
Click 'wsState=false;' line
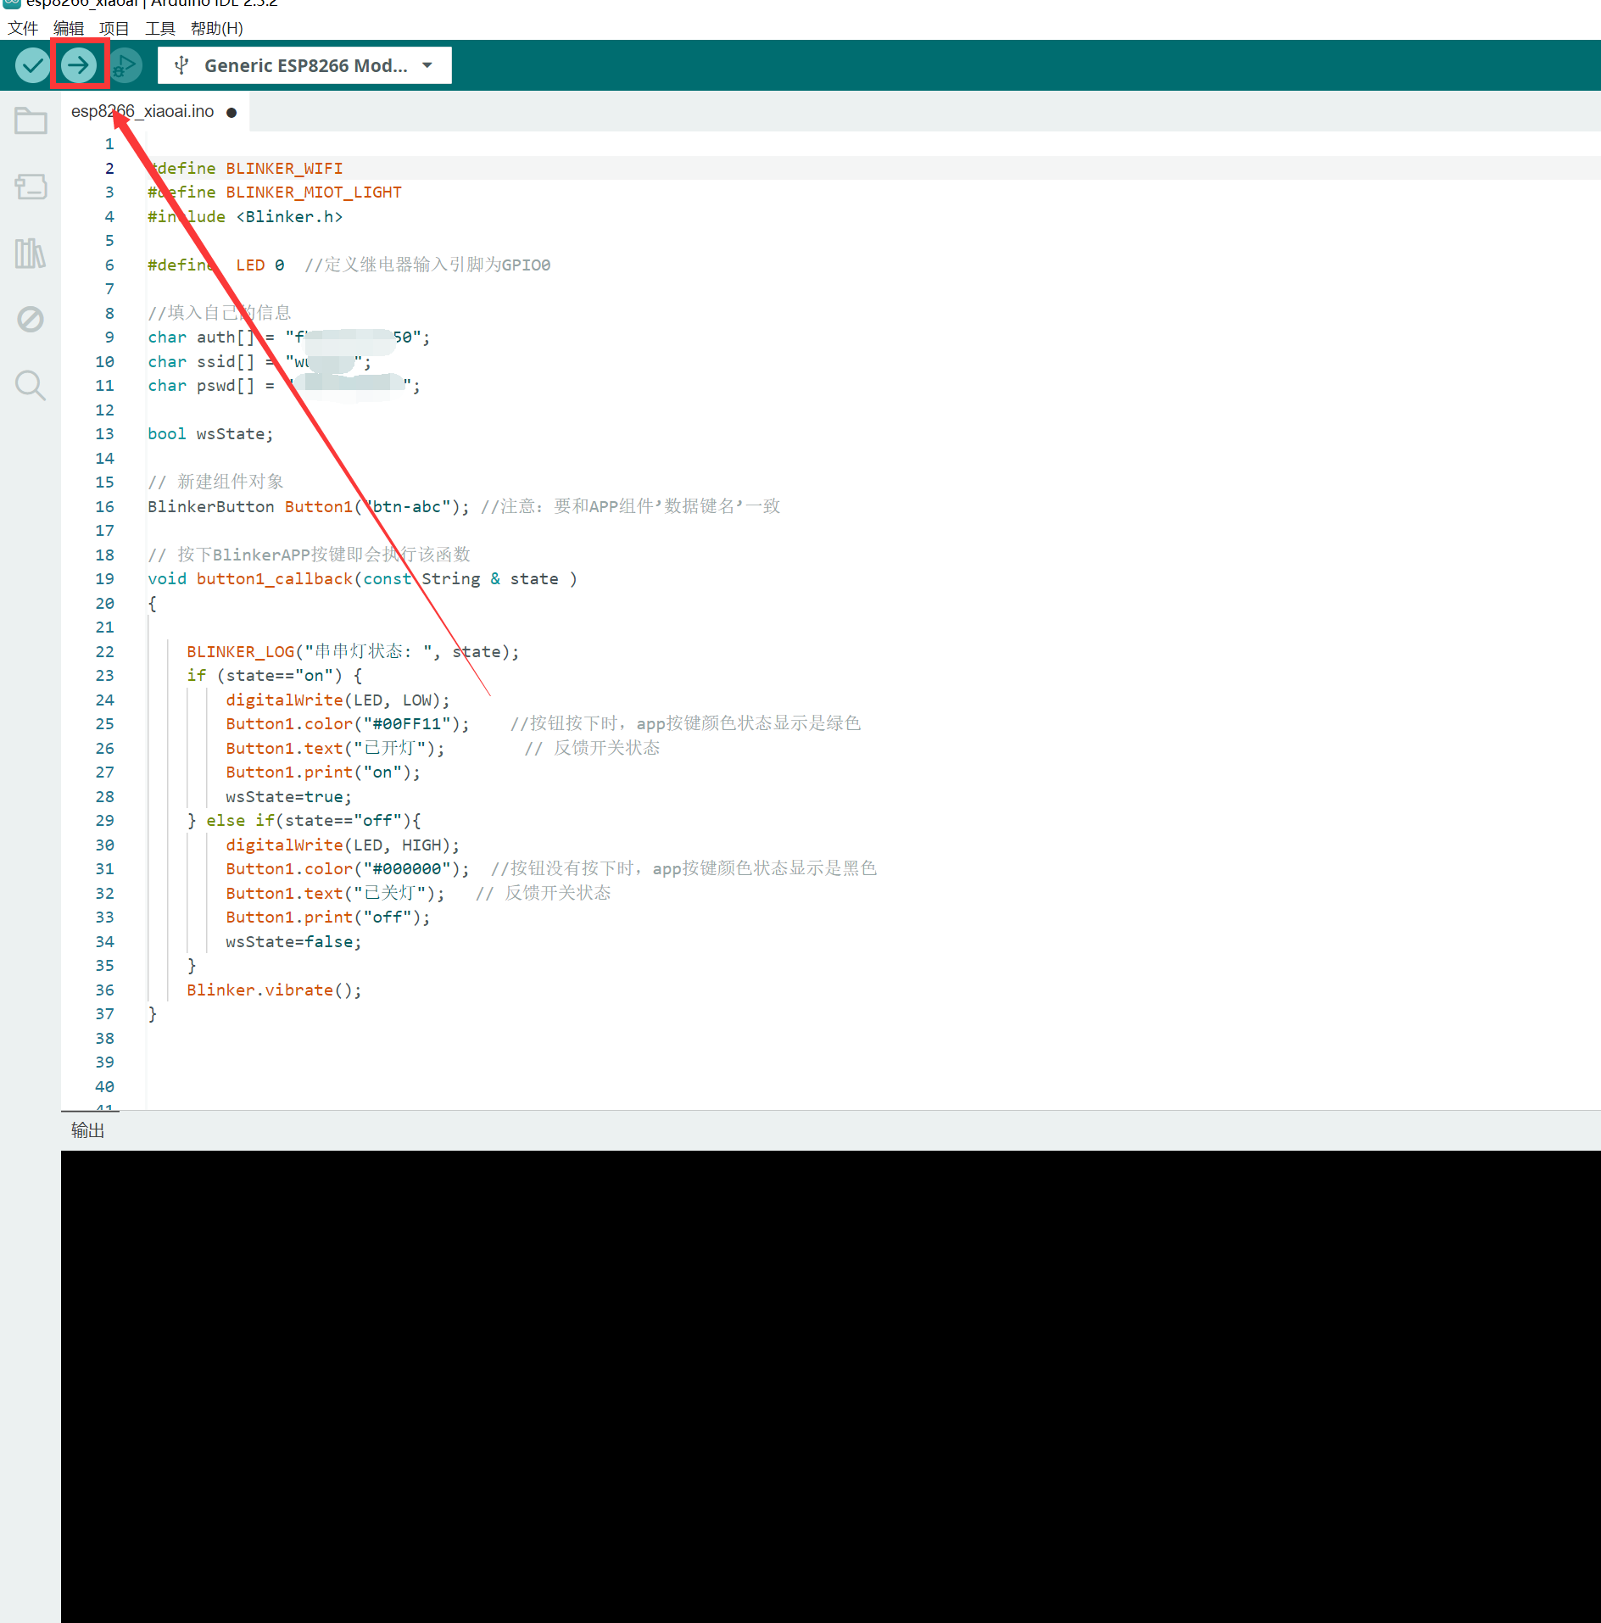[x=293, y=941]
